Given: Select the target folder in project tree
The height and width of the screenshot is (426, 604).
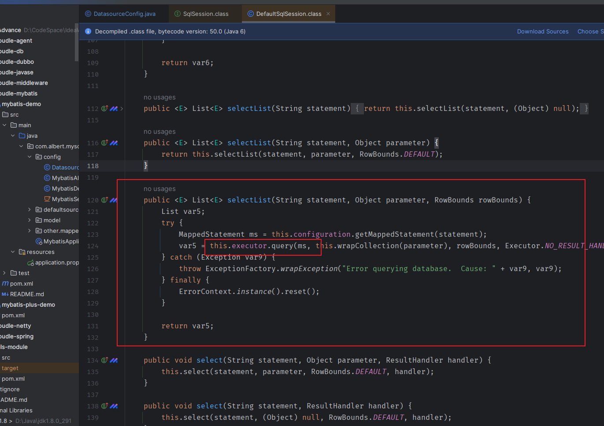Looking at the screenshot, I should tap(10, 368).
